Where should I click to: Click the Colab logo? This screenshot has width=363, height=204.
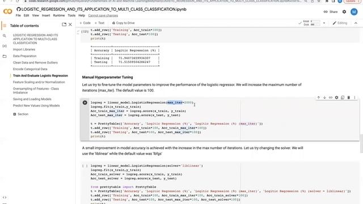[x=7, y=11]
